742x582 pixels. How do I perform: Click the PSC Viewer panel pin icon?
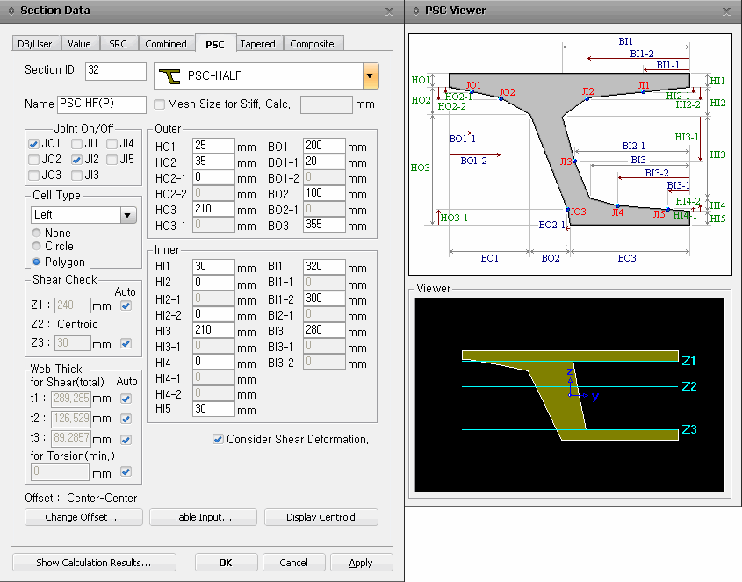414,11
